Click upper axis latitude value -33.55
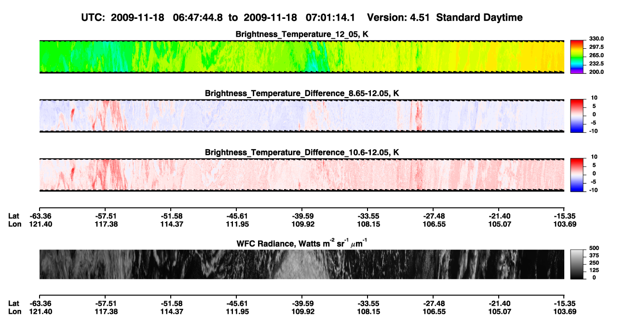Image resolution: width=627 pixels, height=322 pixels. (368, 216)
